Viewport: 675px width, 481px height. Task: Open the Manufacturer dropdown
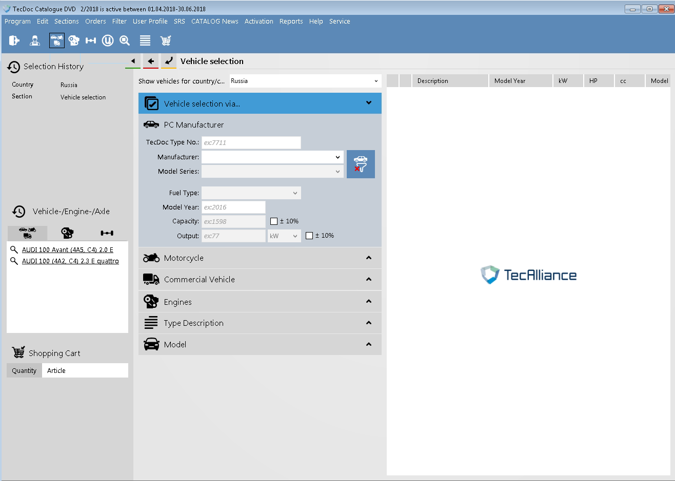(x=272, y=157)
